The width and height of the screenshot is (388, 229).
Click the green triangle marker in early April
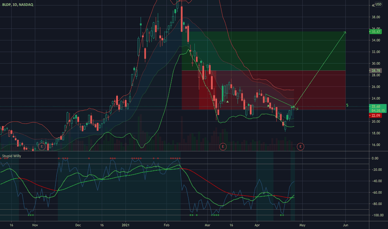point(268,106)
